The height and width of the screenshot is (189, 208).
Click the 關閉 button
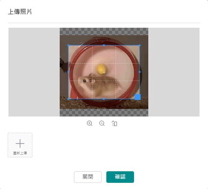pos(88,177)
